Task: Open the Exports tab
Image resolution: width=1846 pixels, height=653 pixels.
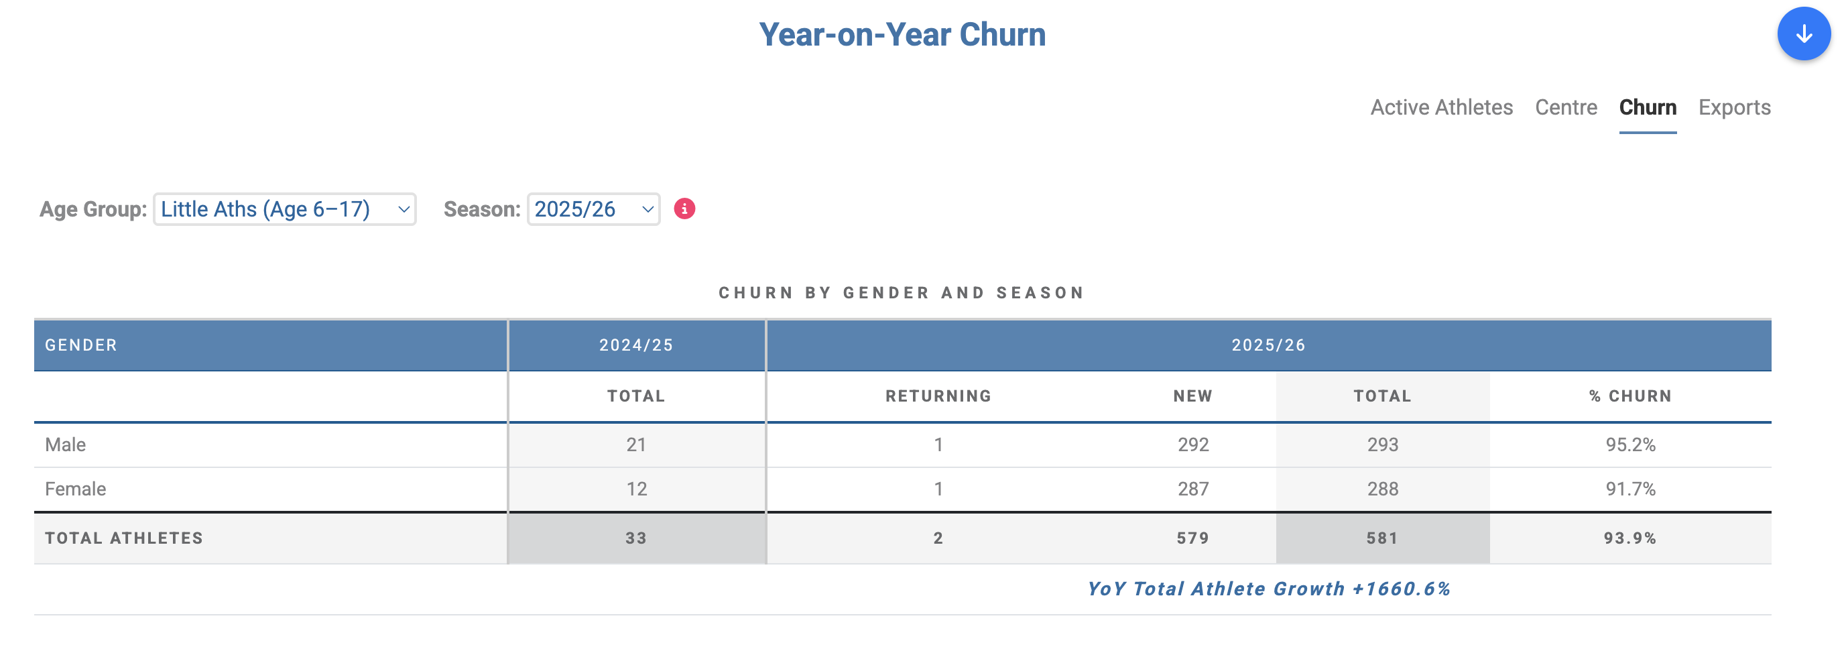Action: [1734, 107]
